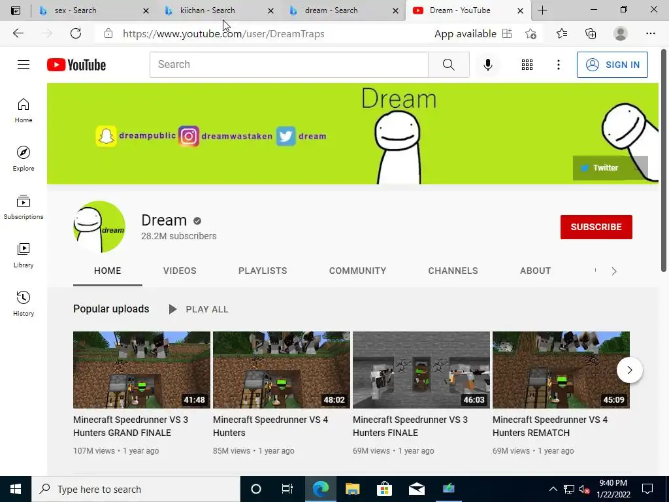Open the YouTube apps grid
Image resolution: width=669 pixels, height=502 pixels.
coord(527,65)
